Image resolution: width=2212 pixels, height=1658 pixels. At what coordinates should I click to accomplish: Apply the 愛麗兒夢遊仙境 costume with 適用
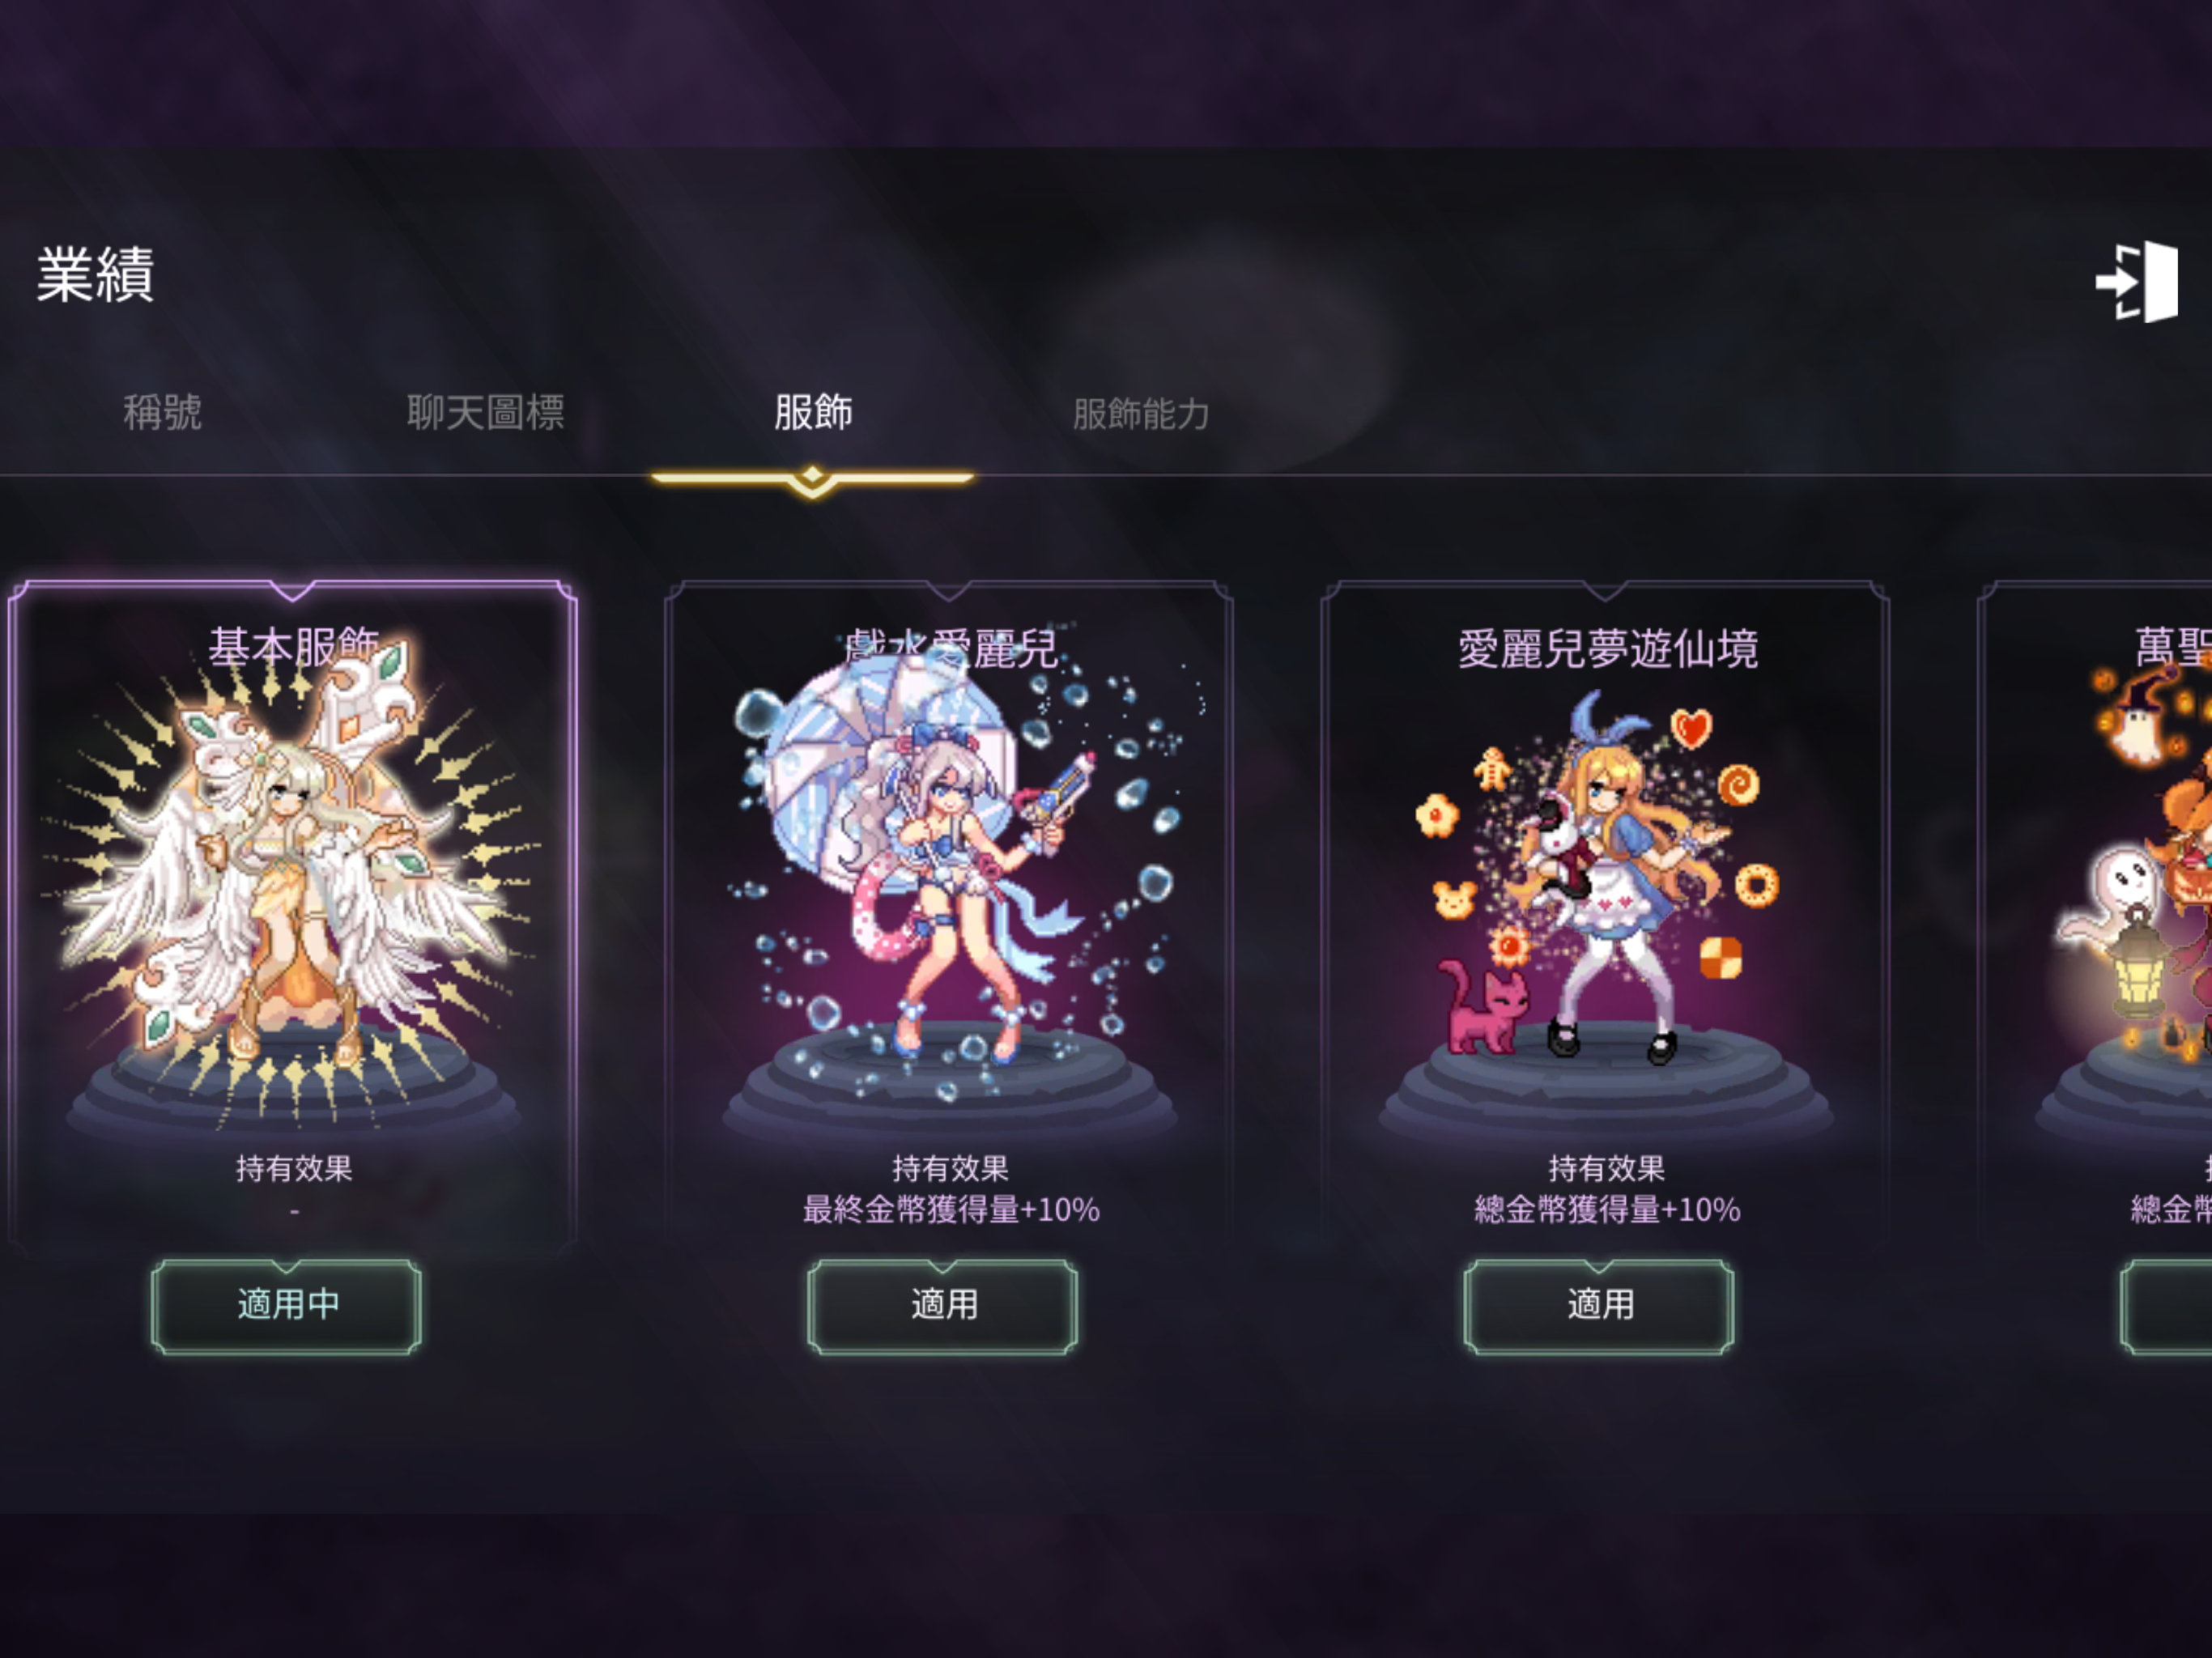[x=1599, y=1306]
